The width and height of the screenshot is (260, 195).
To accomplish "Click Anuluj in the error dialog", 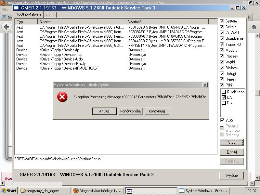I will click(104, 111).
